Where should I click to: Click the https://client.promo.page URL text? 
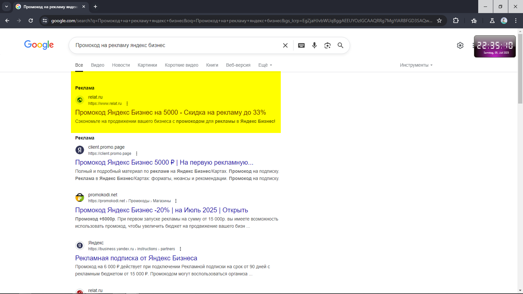pyautogui.click(x=110, y=154)
